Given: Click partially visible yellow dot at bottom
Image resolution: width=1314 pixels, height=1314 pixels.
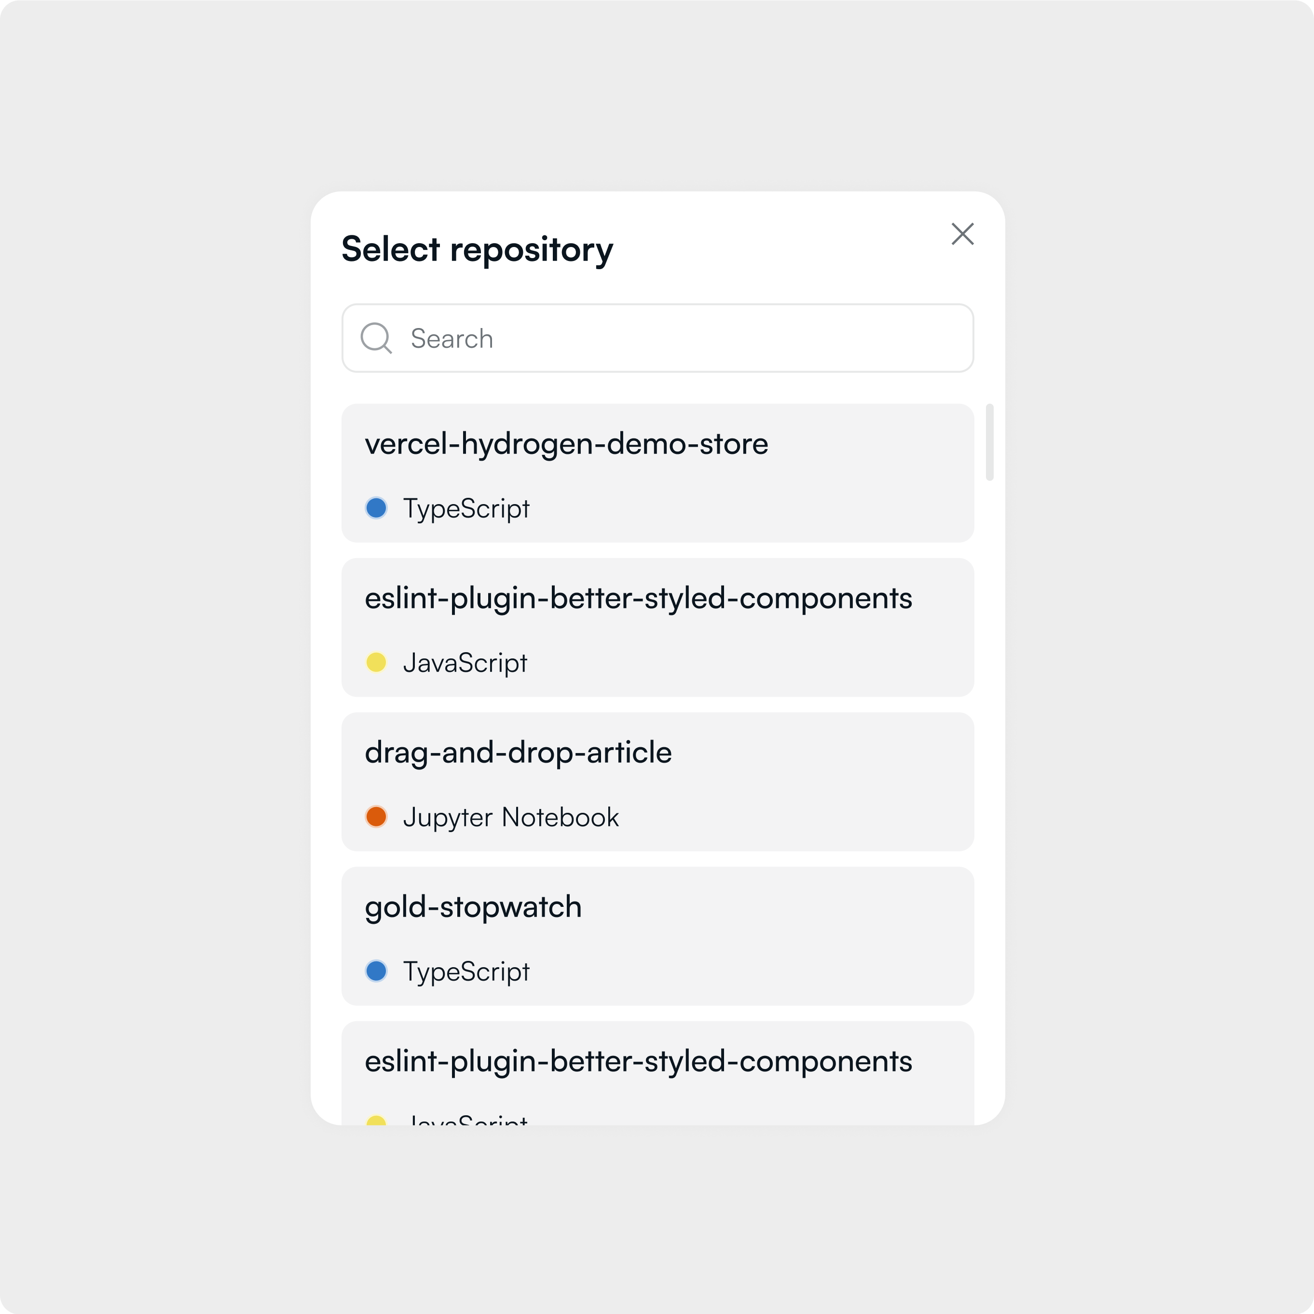Looking at the screenshot, I should (x=376, y=1120).
